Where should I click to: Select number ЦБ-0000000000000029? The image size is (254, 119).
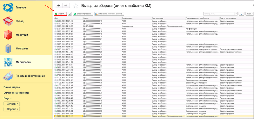click(x=92, y=57)
